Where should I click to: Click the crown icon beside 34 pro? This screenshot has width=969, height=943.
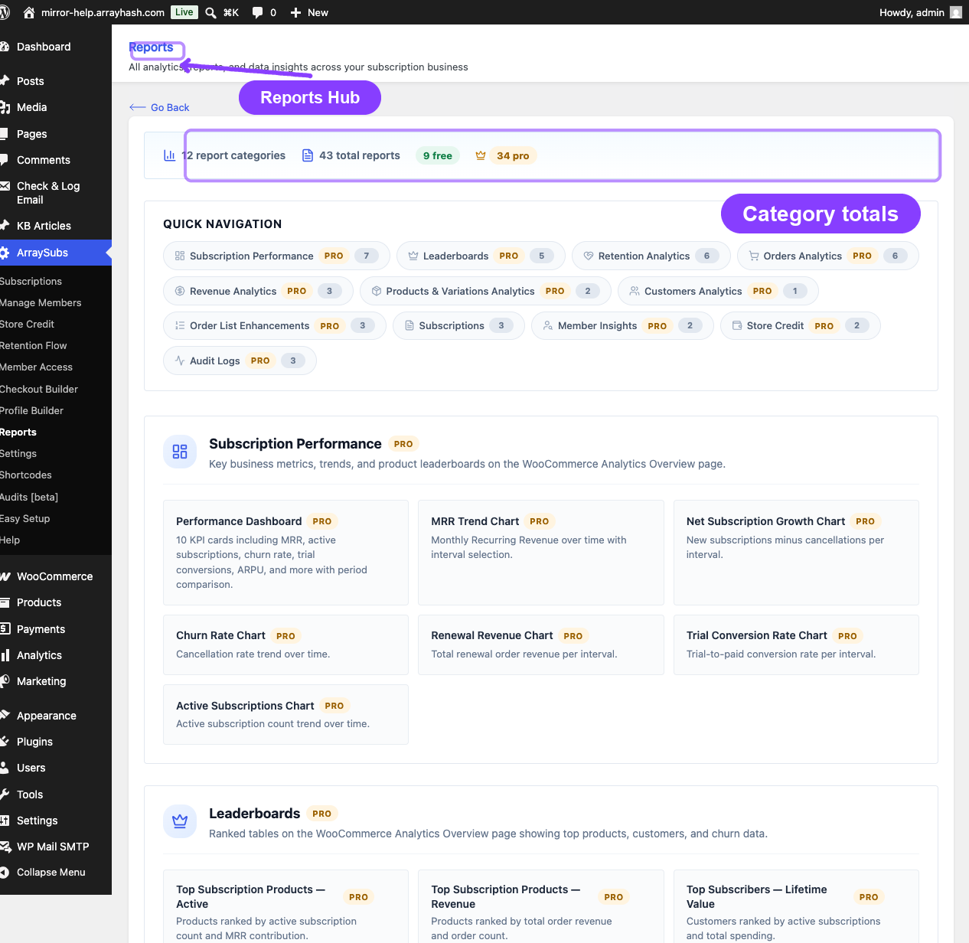(x=481, y=155)
